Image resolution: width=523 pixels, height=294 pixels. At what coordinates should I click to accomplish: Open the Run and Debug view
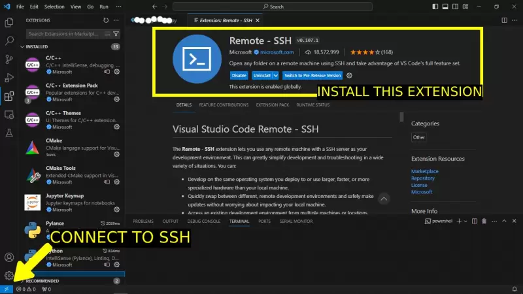[x=9, y=77]
